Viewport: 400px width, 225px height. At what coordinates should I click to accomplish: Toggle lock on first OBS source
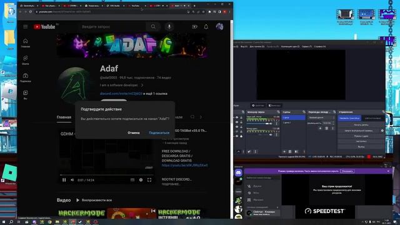coord(241,117)
